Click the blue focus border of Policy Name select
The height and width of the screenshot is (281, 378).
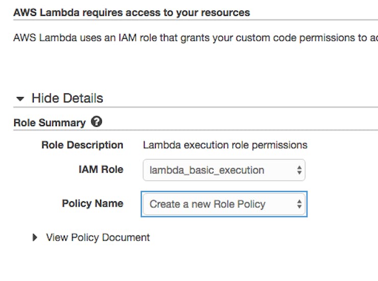click(224, 192)
